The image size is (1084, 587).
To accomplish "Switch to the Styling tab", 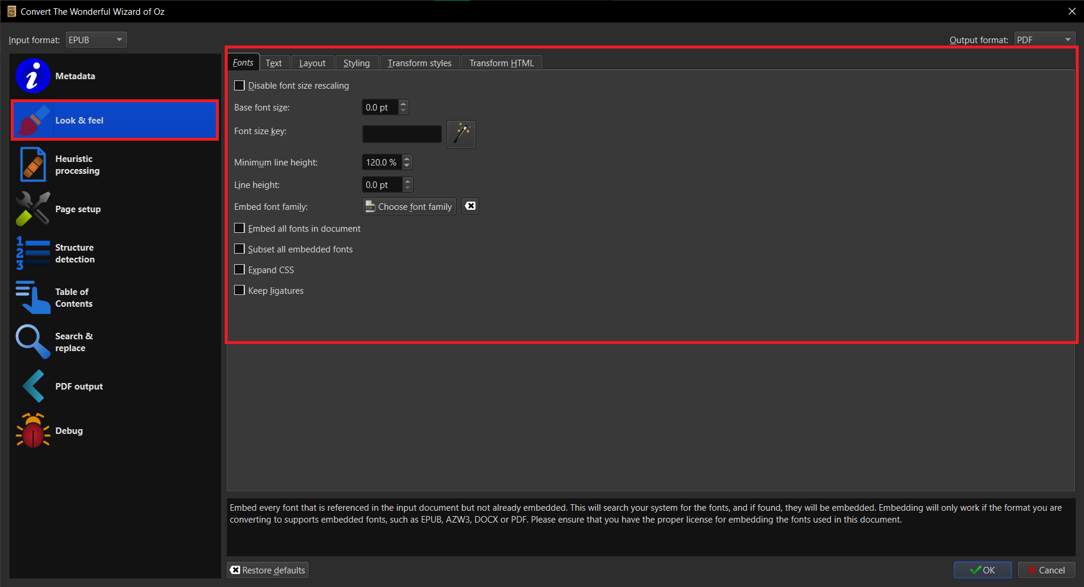I will click(357, 63).
